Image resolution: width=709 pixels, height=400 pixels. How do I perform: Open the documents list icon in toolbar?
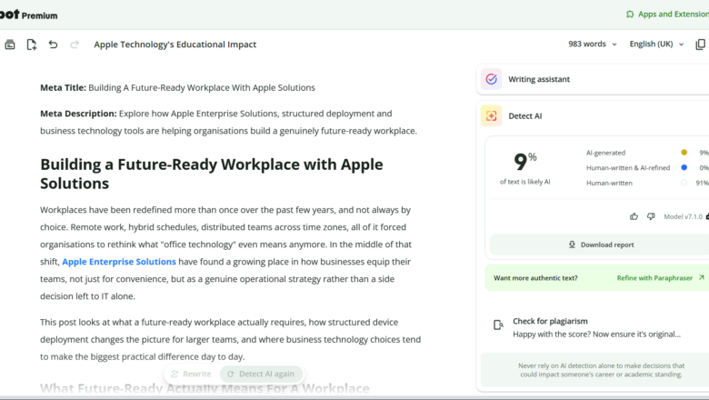pyautogui.click(x=10, y=45)
